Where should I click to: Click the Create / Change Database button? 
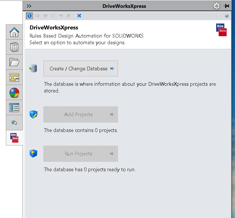click(81, 69)
